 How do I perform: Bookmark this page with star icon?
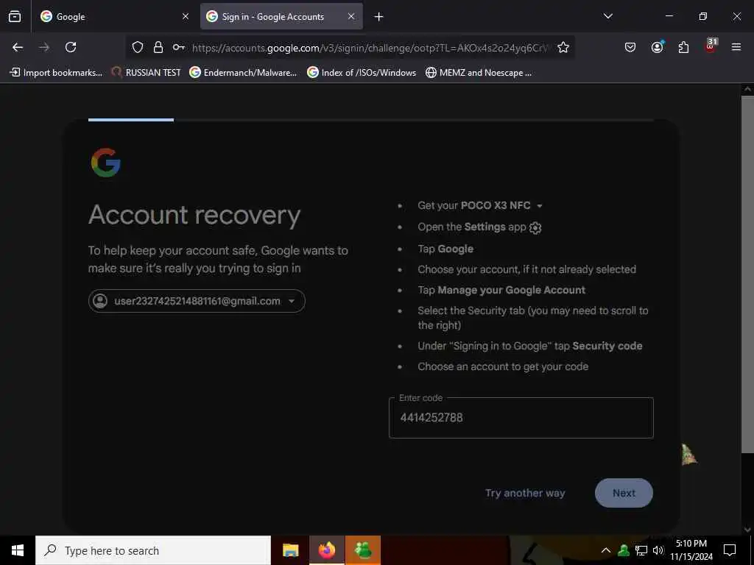[x=563, y=47]
